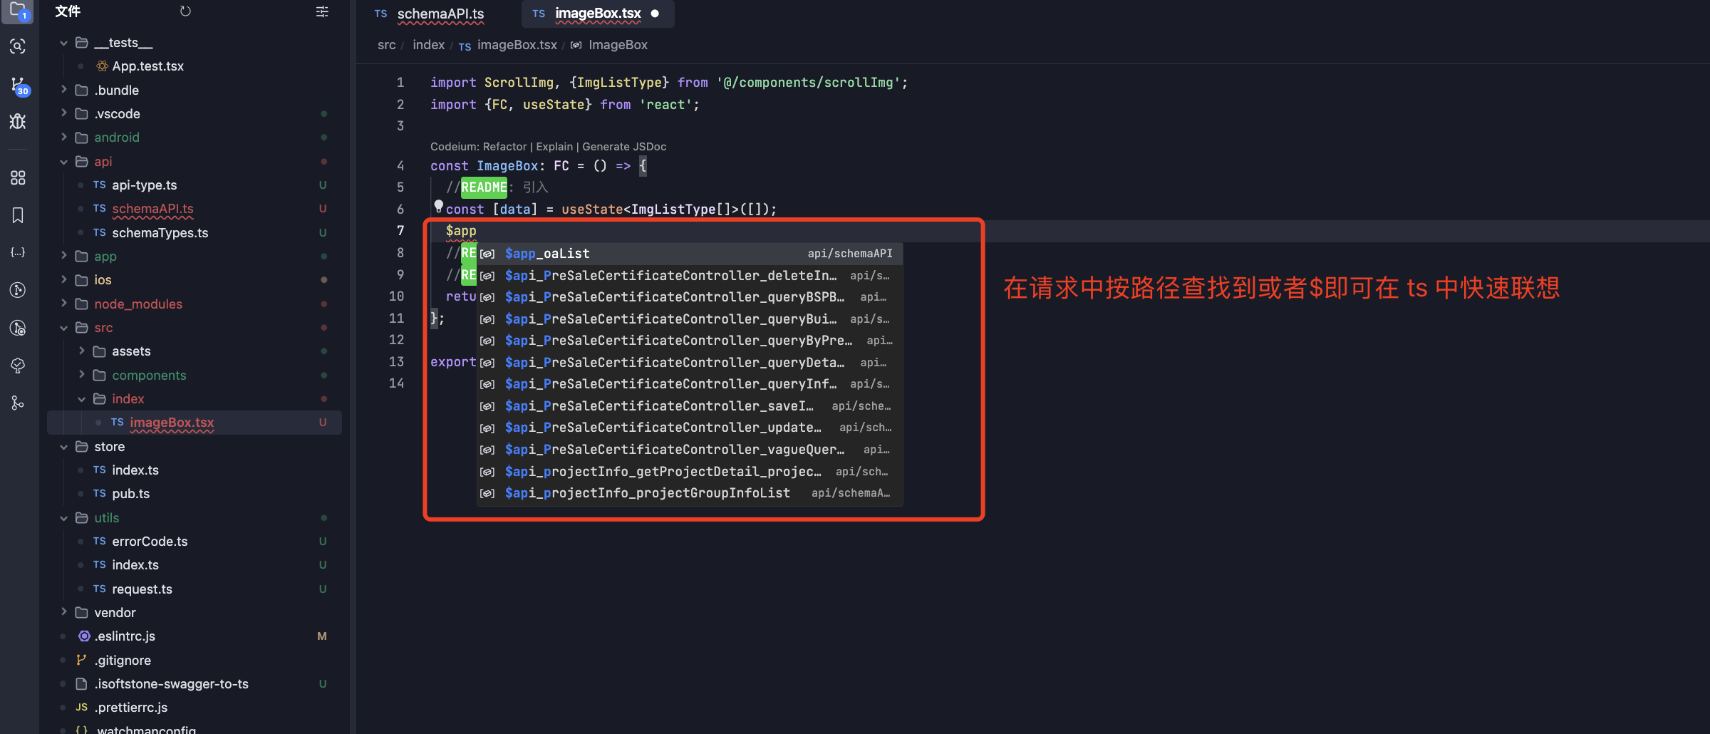Open the circled git inspect icon
This screenshot has height=734, width=1710.
(x=18, y=328)
